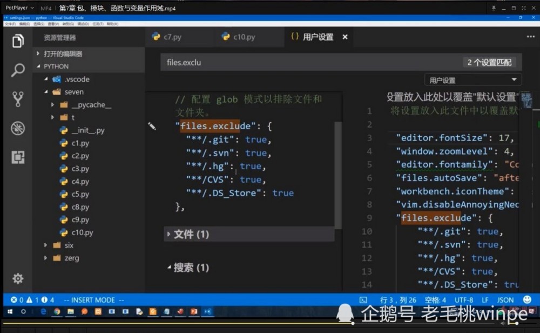Click the 空格: 4 indentation indicator
Screen dimensions: 540x333
[x=435, y=300]
